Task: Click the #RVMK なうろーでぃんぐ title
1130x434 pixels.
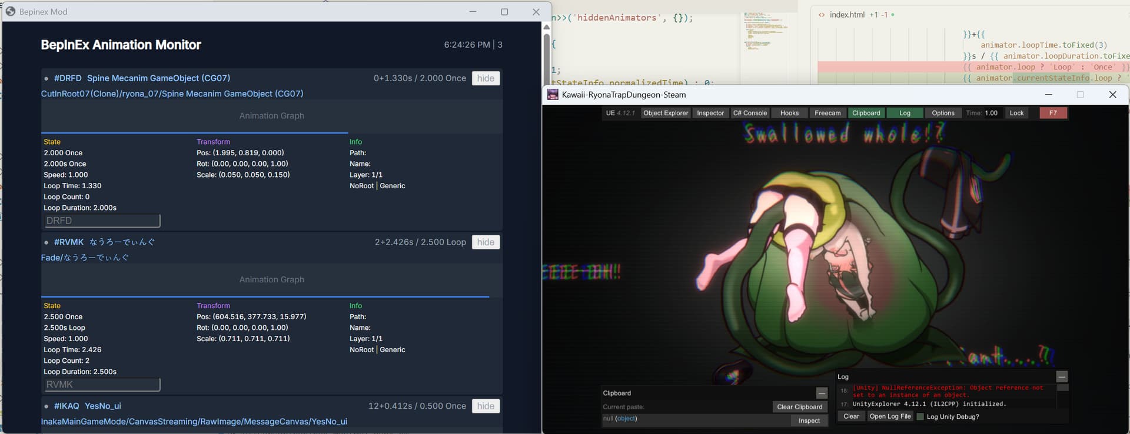Action: tap(105, 242)
